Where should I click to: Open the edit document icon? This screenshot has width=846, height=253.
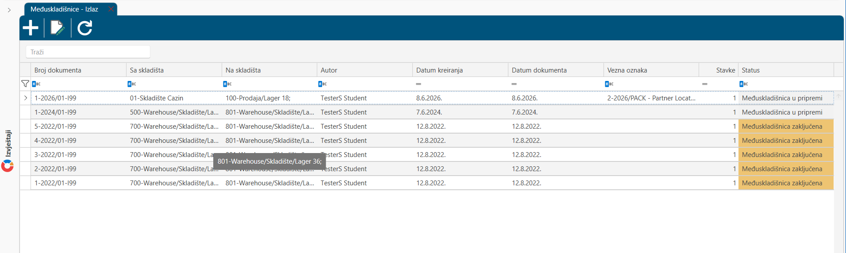point(58,28)
